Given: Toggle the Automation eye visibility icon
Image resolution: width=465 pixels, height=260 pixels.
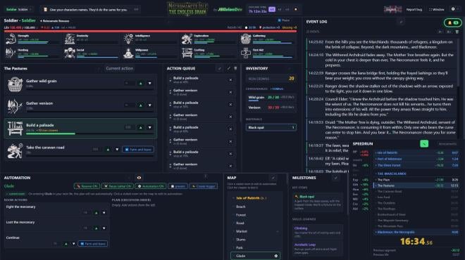Looking at the screenshot, I should click(x=139, y=178).
